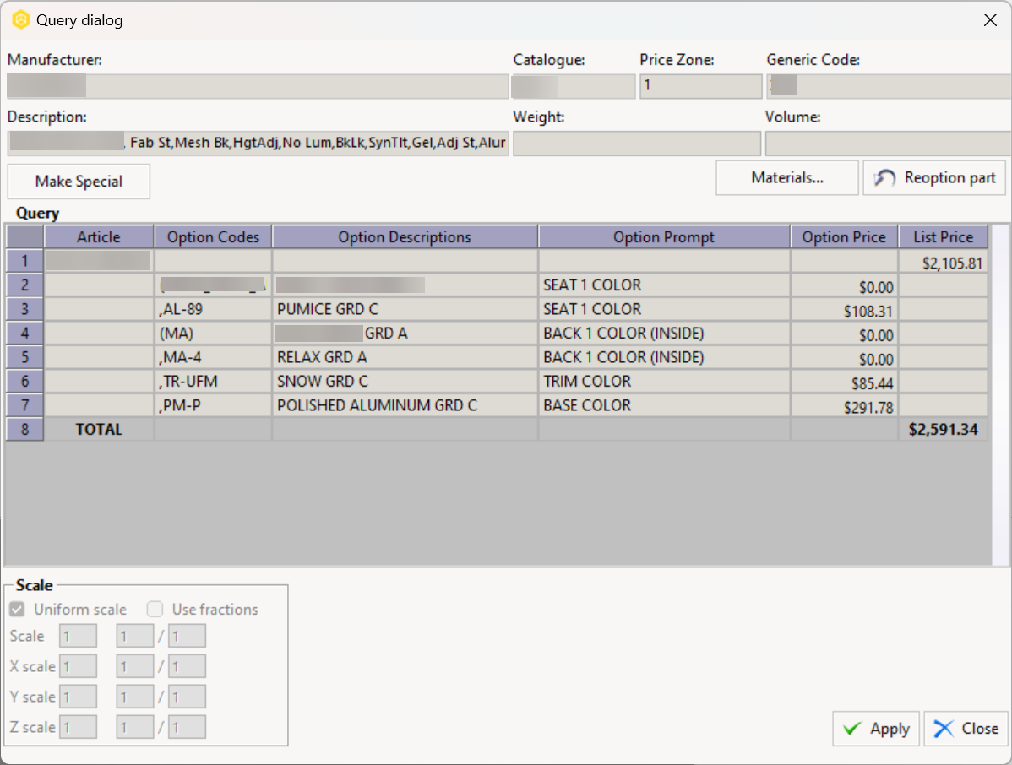Click the Scale fraction numerator field
This screenshot has height=765, width=1012.
pos(135,636)
